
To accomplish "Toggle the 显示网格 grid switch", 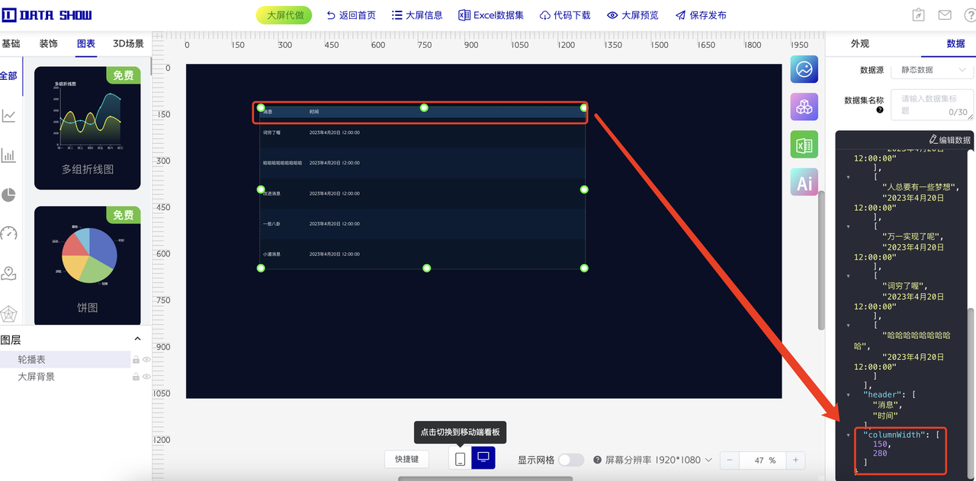I will [570, 460].
